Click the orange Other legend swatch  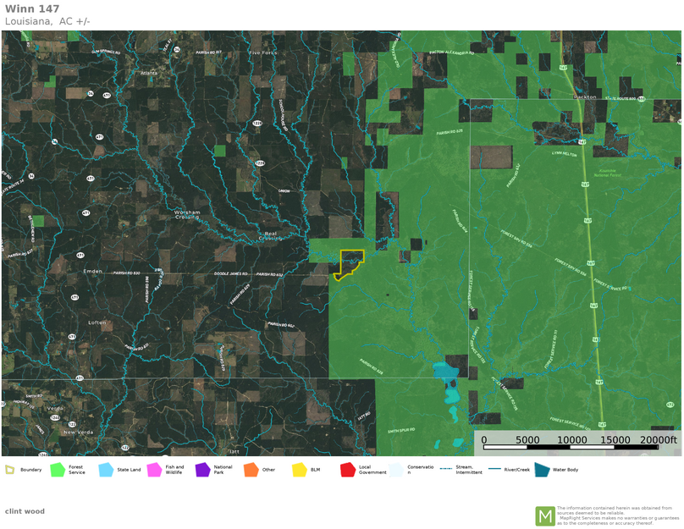pos(251,469)
